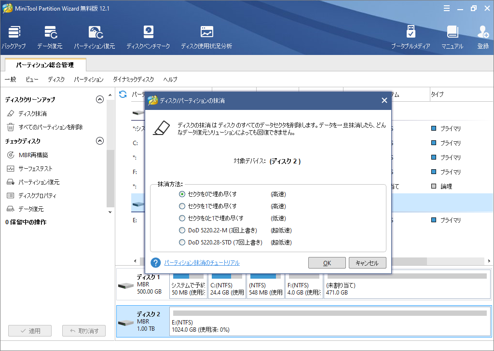494x351 pixels.
Task: Select the C: row in partition list
Action: [x=136, y=143]
